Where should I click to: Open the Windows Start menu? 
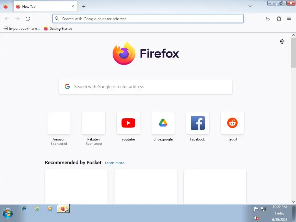(x=8, y=213)
